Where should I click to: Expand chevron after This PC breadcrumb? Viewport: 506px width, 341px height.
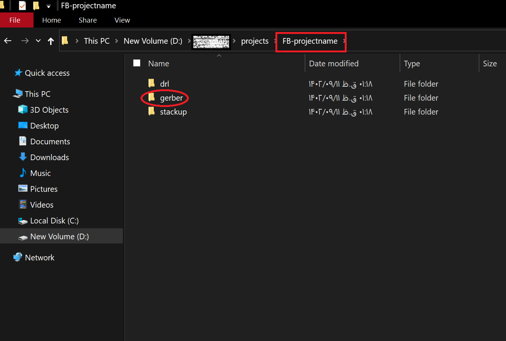click(117, 41)
